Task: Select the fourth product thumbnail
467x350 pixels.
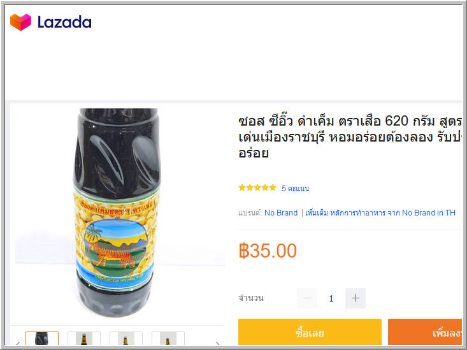Action: click(x=168, y=338)
